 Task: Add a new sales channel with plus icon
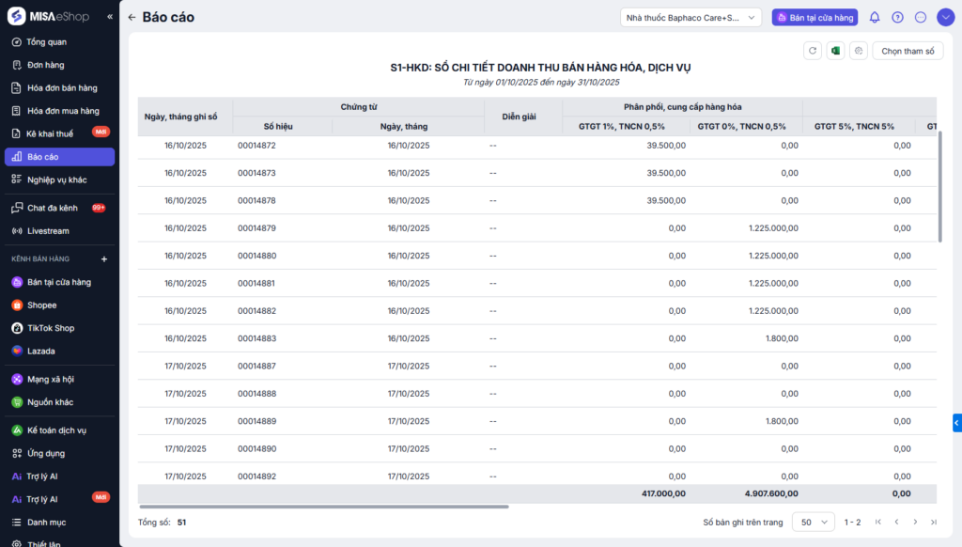[104, 258]
